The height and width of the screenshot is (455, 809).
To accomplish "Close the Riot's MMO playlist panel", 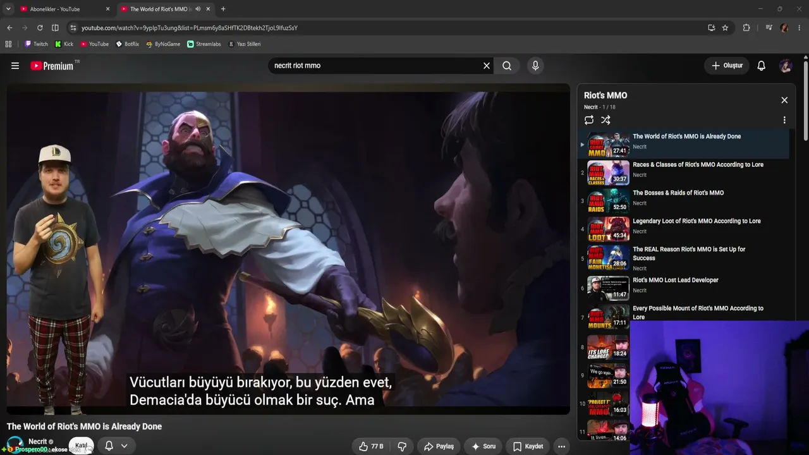I will [784, 100].
